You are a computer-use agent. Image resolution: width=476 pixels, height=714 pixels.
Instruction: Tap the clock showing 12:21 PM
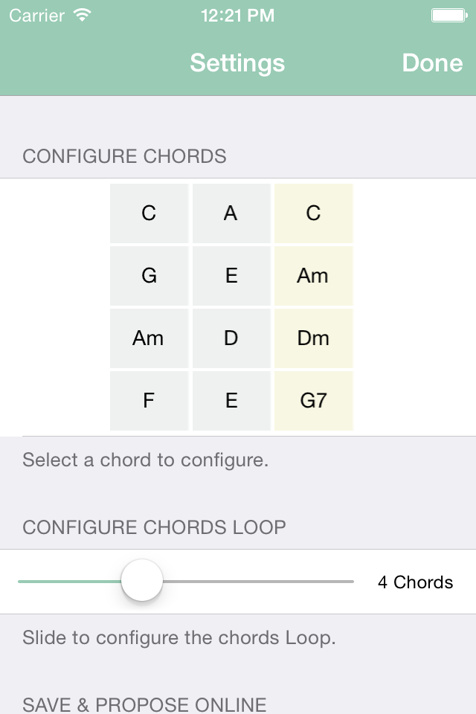coord(237,14)
